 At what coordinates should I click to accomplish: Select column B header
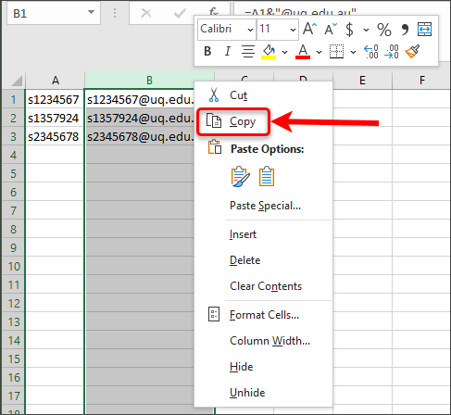149,81
